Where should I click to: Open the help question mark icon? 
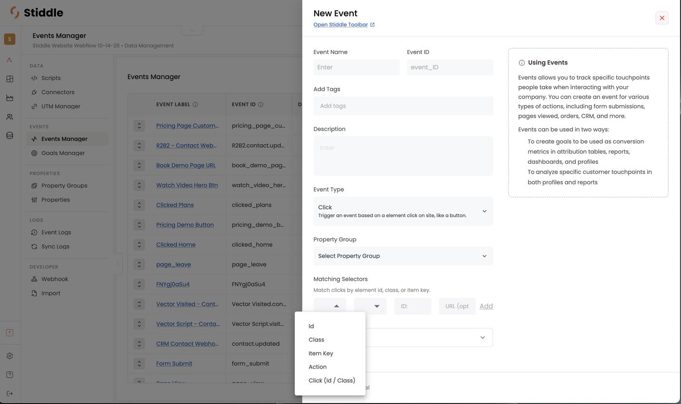10,375
